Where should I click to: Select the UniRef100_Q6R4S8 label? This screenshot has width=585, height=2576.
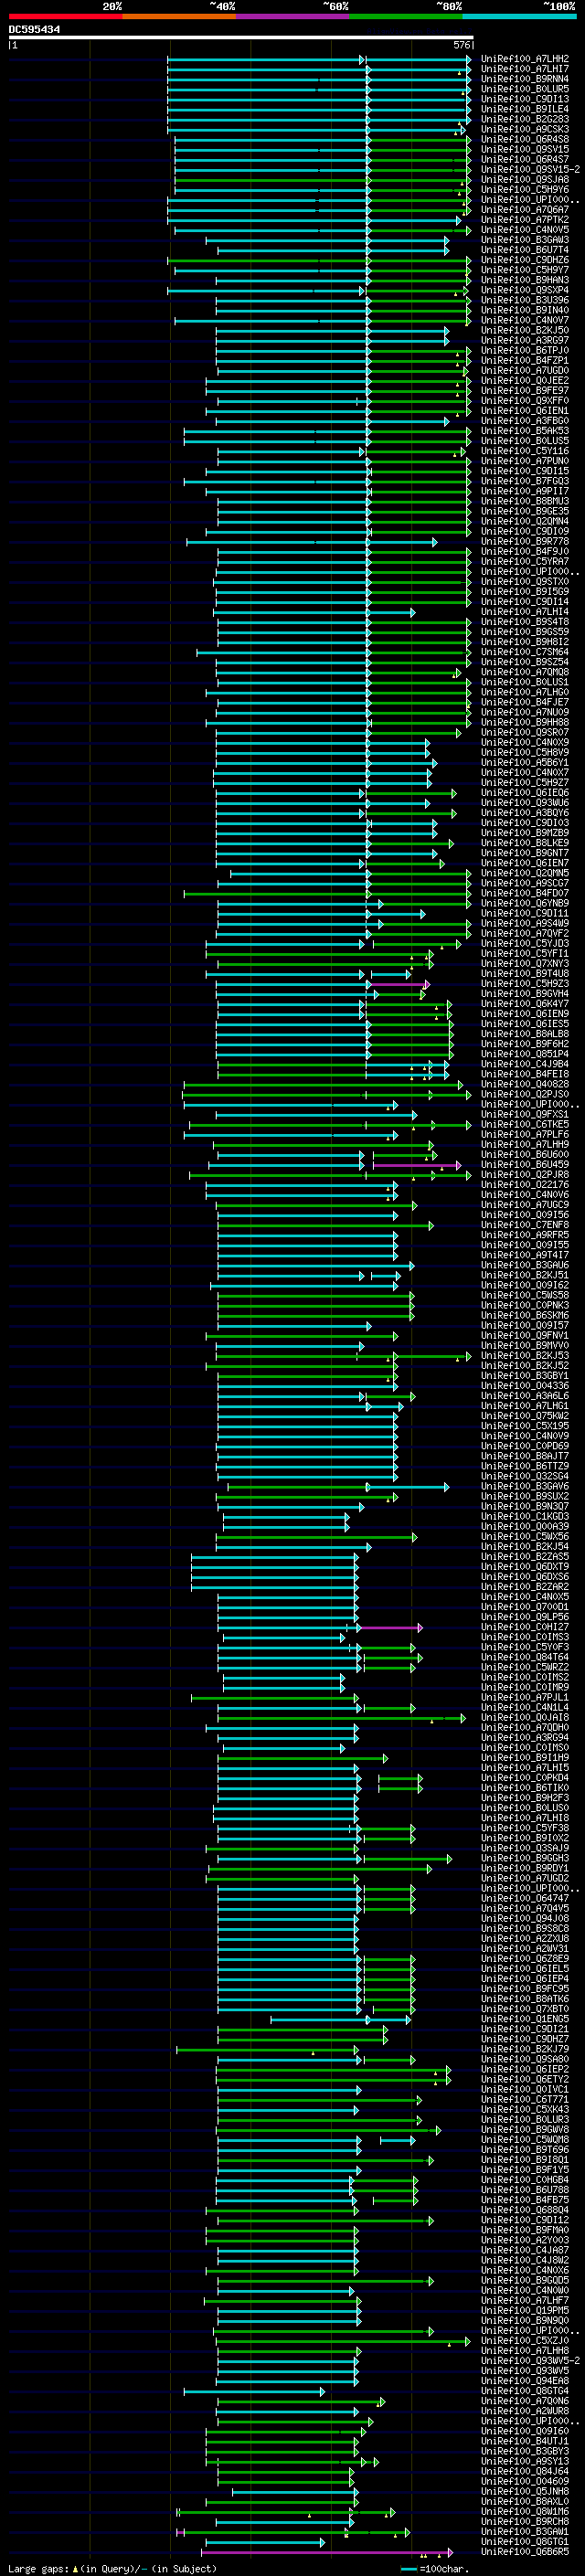pyautogui.click(x=525, y=139)
